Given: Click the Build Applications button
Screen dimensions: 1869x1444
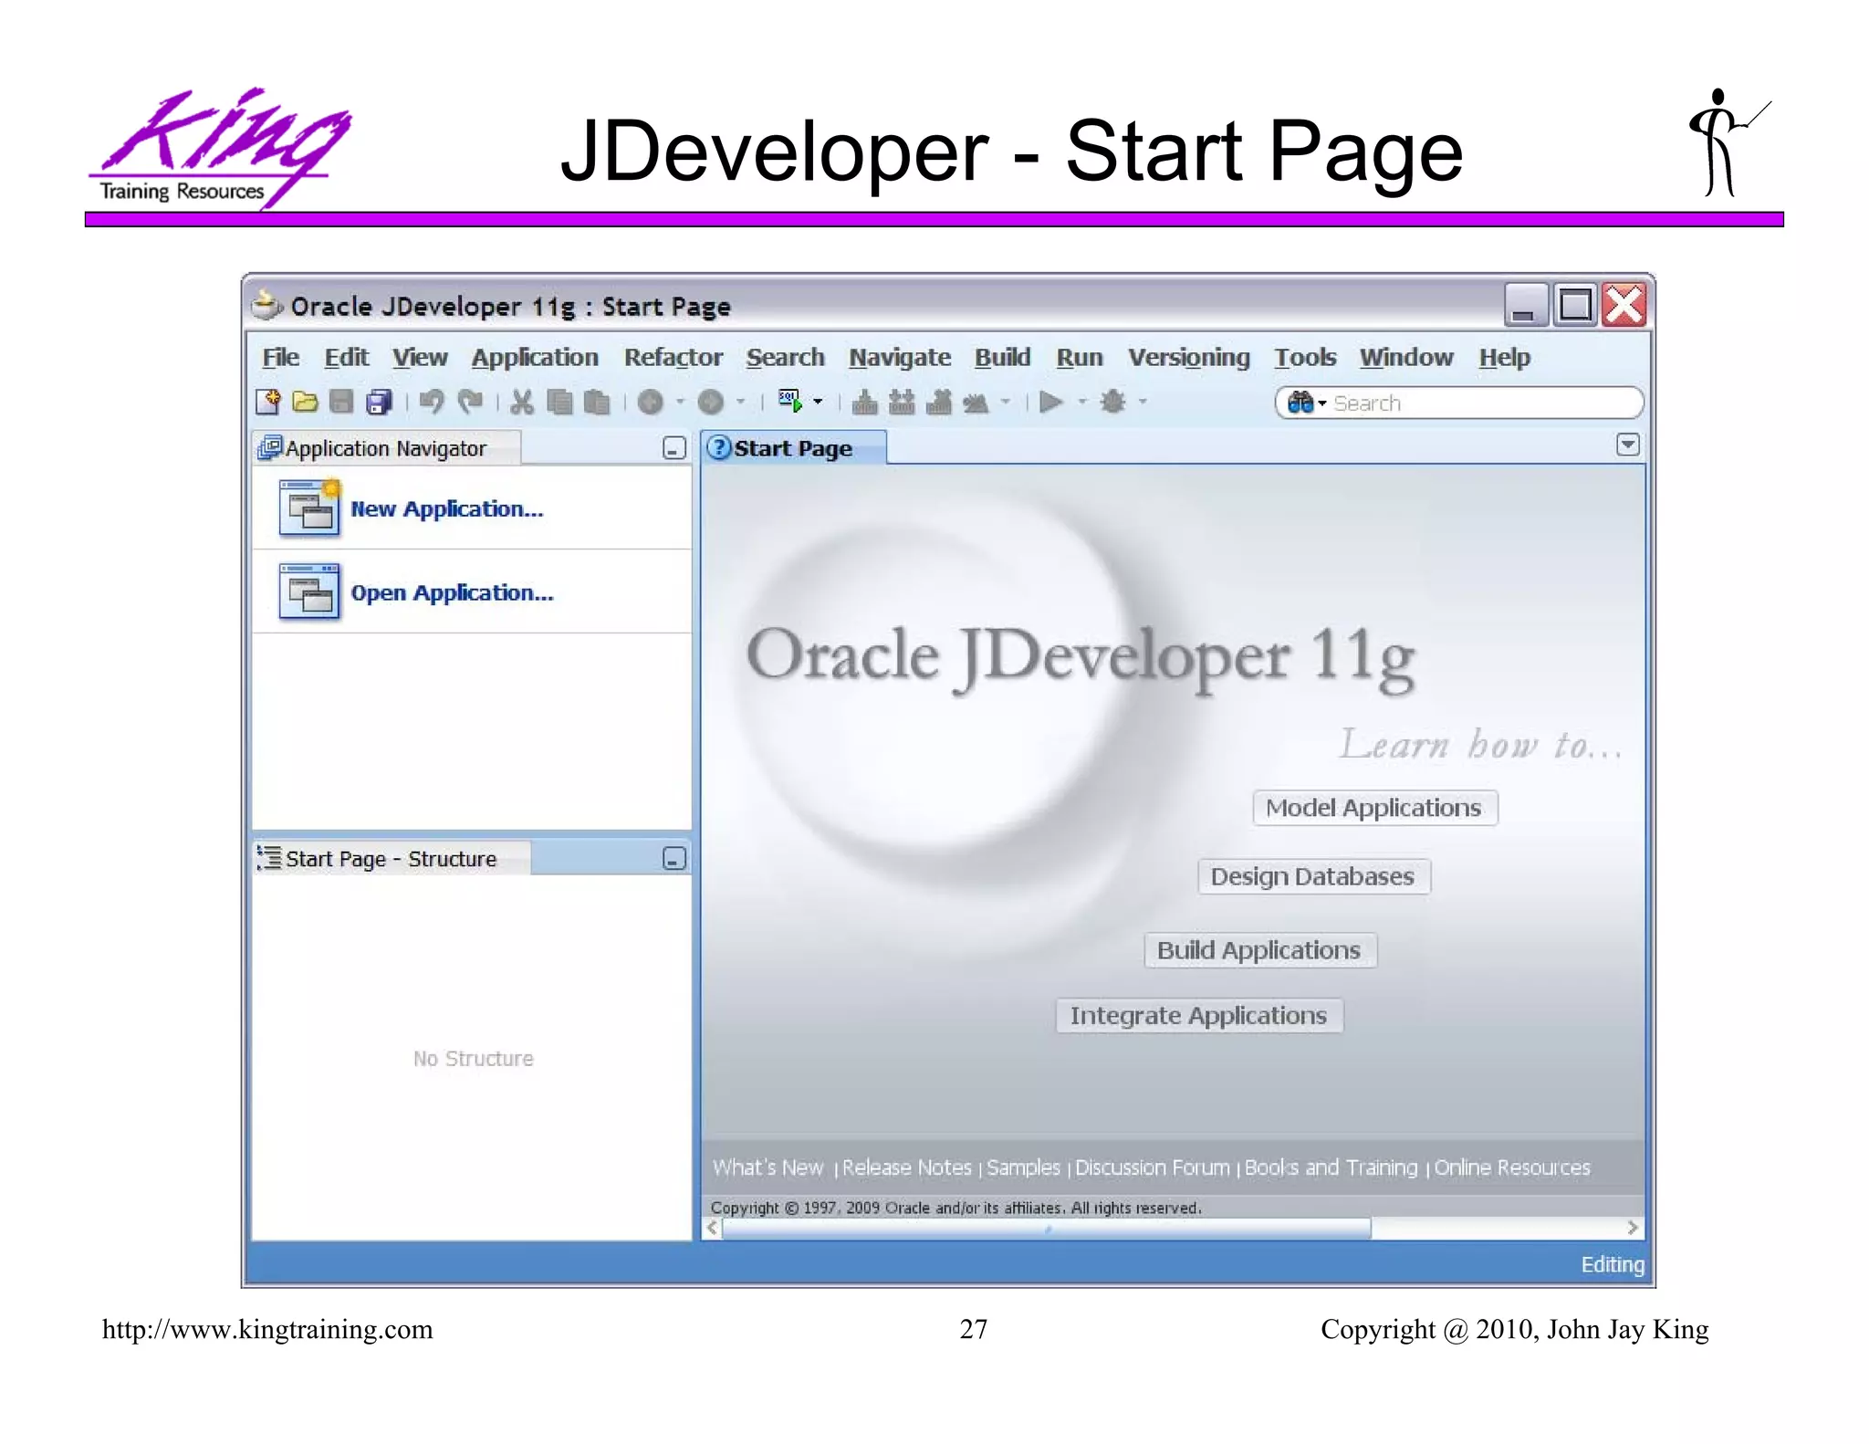Looking at the screenshot, I should pos(1259,950).
